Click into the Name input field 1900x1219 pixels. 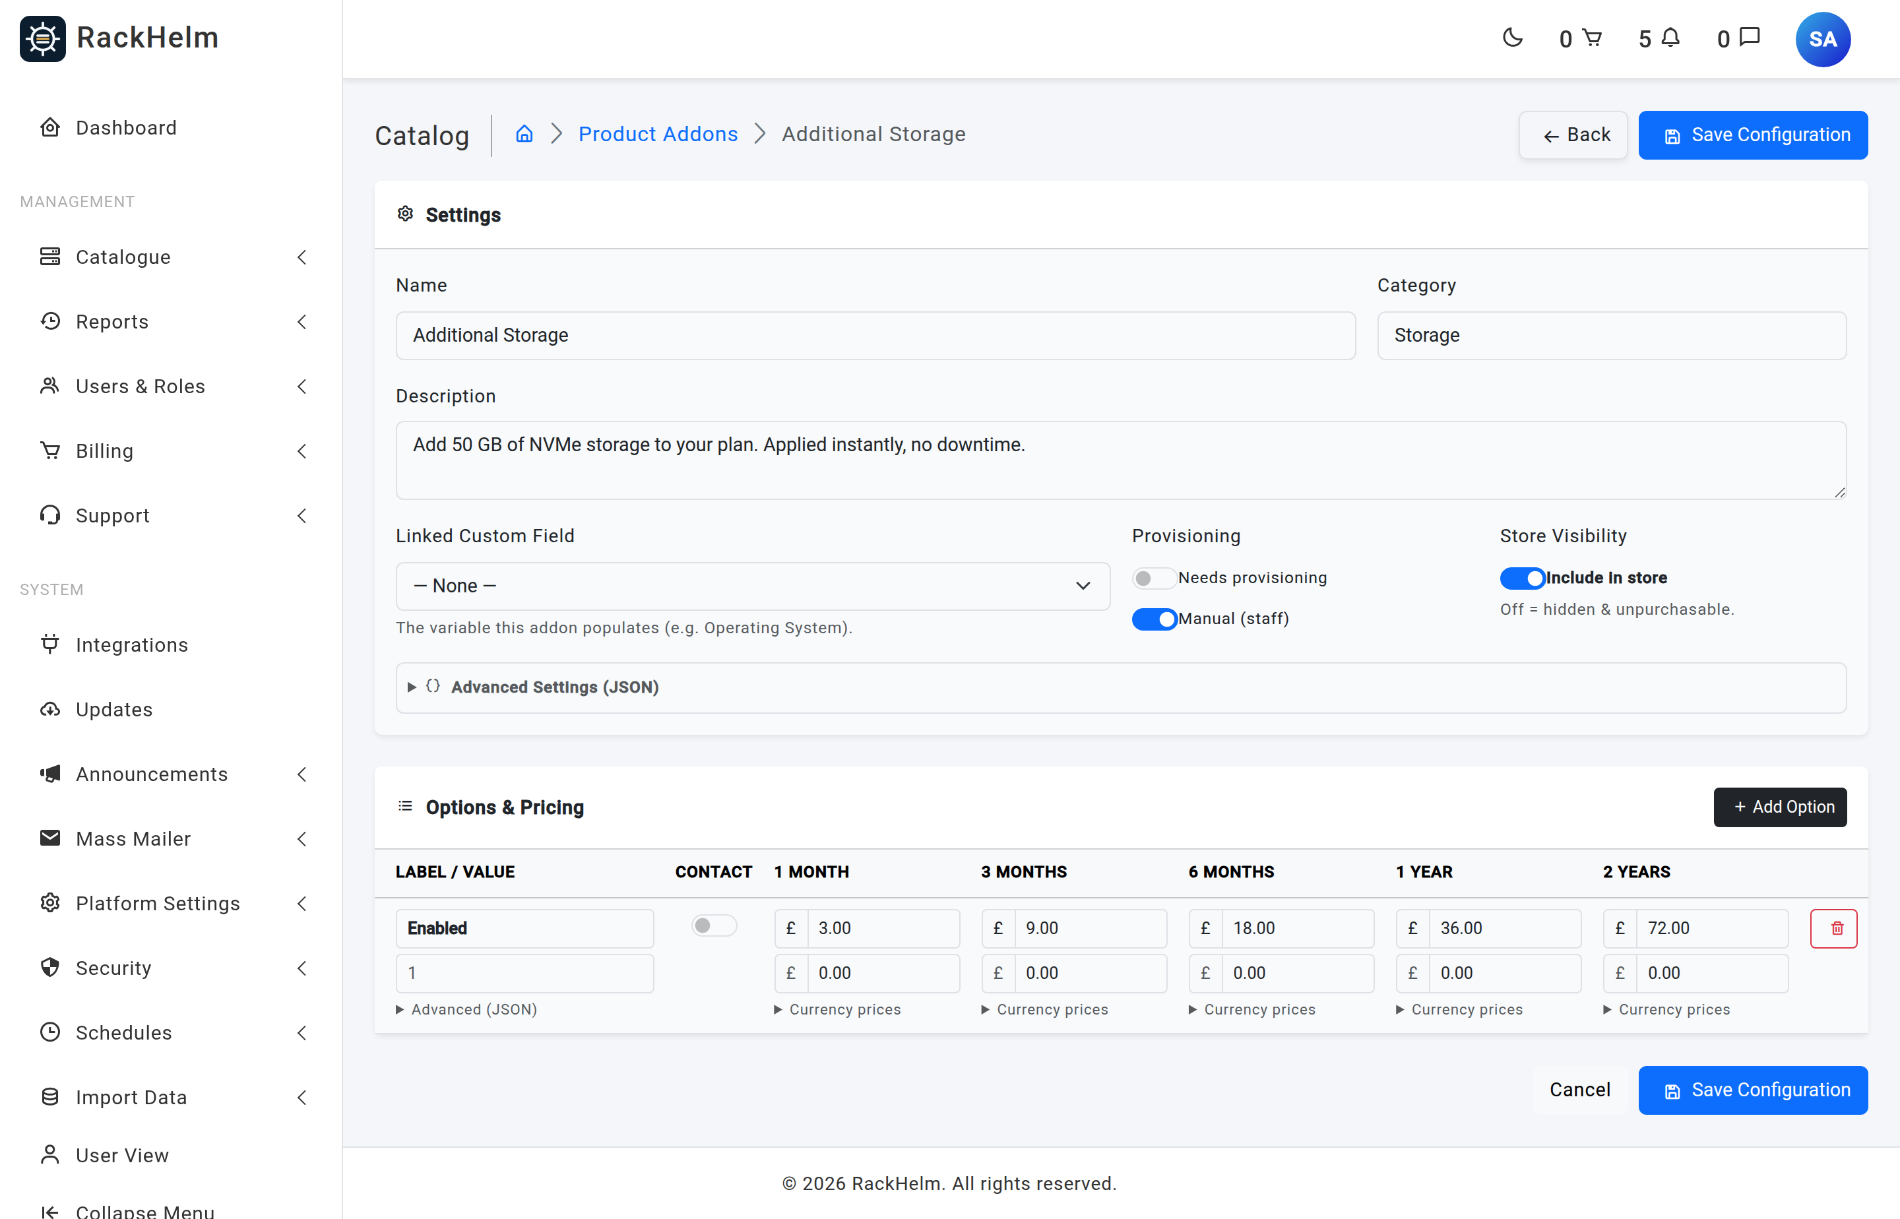(875, 335)
